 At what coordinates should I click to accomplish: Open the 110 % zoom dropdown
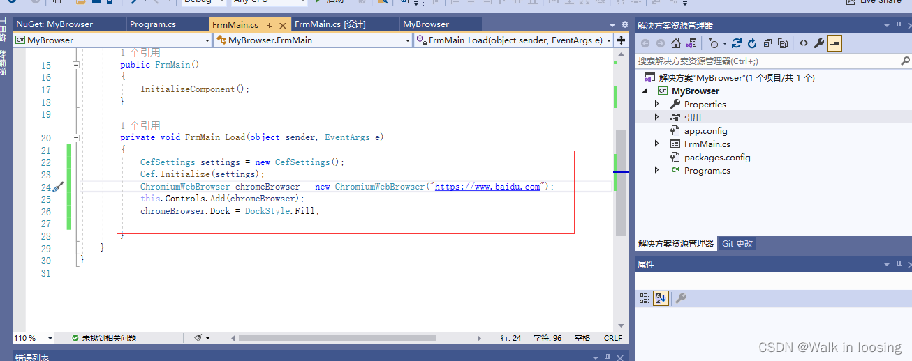(x=50, y=338)
